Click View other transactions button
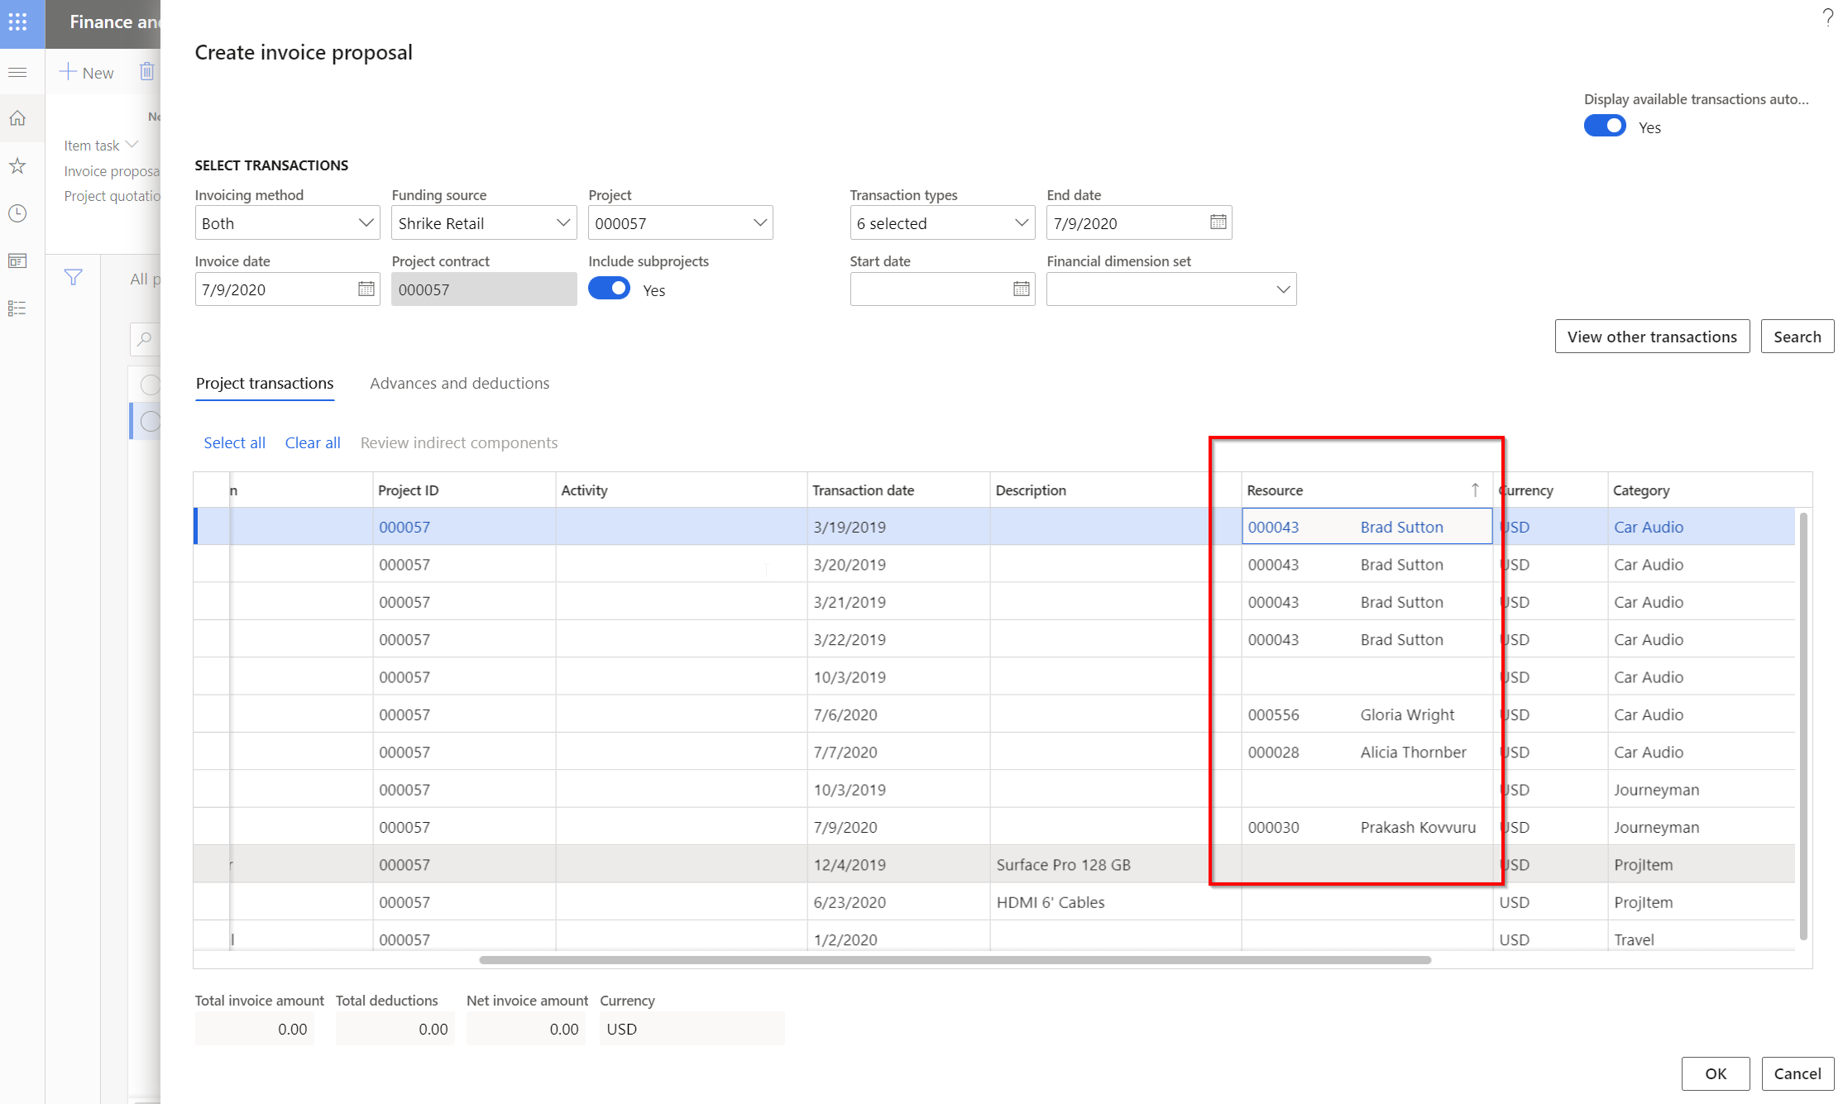 [x=1652, y=337]
